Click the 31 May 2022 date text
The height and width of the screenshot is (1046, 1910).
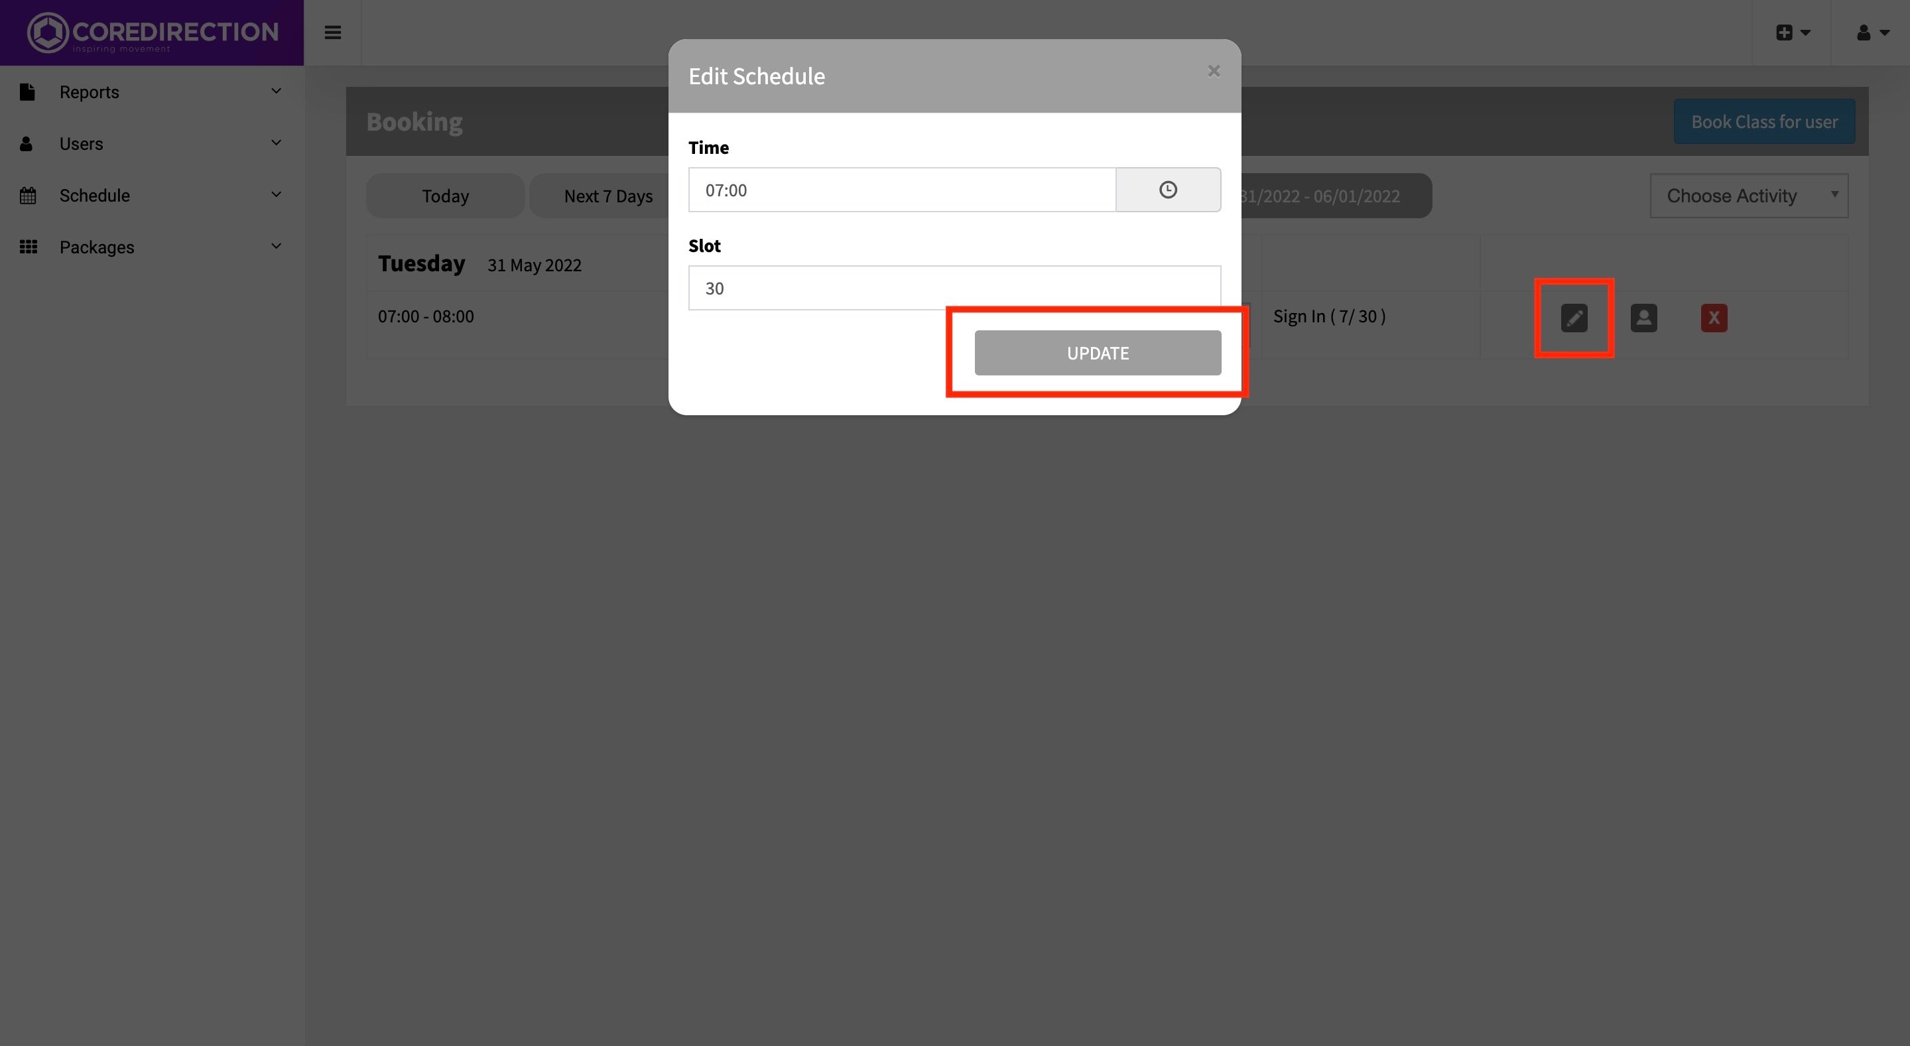(x=534, y=265)
